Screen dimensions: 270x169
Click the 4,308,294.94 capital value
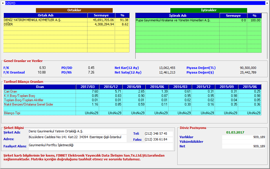coord(104,24)
